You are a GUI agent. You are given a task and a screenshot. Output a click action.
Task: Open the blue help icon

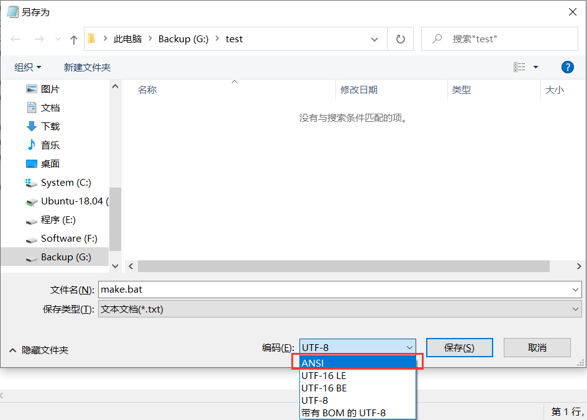click(x=567, y=67)
